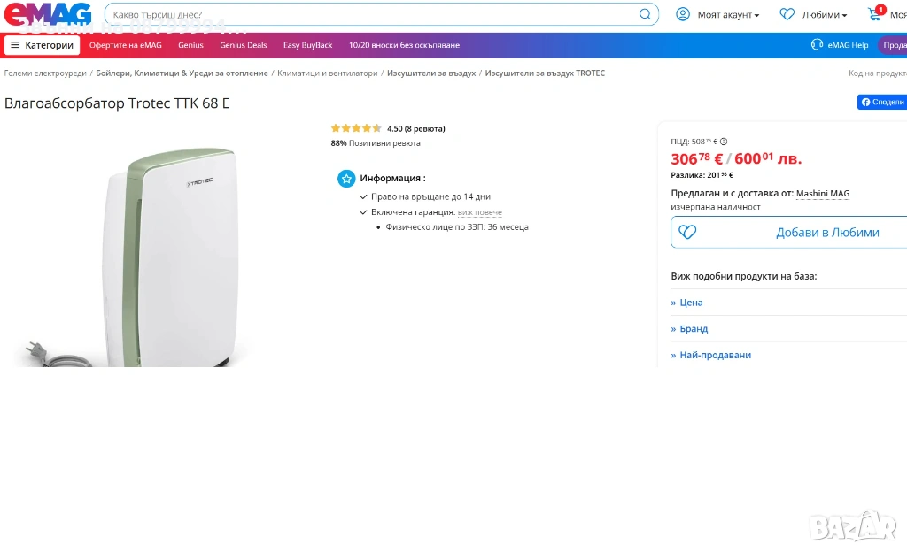Click the price info circle icon
The width and height of the screenshot is (907, 552).
(724, 142)
